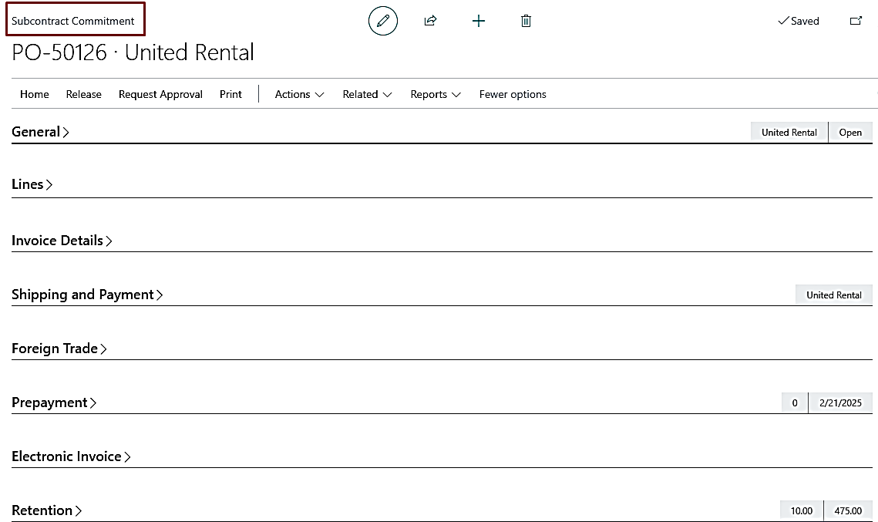878x522 pixels.
Task: Click the pencil edit icon
Action: [x=383, y=21]
